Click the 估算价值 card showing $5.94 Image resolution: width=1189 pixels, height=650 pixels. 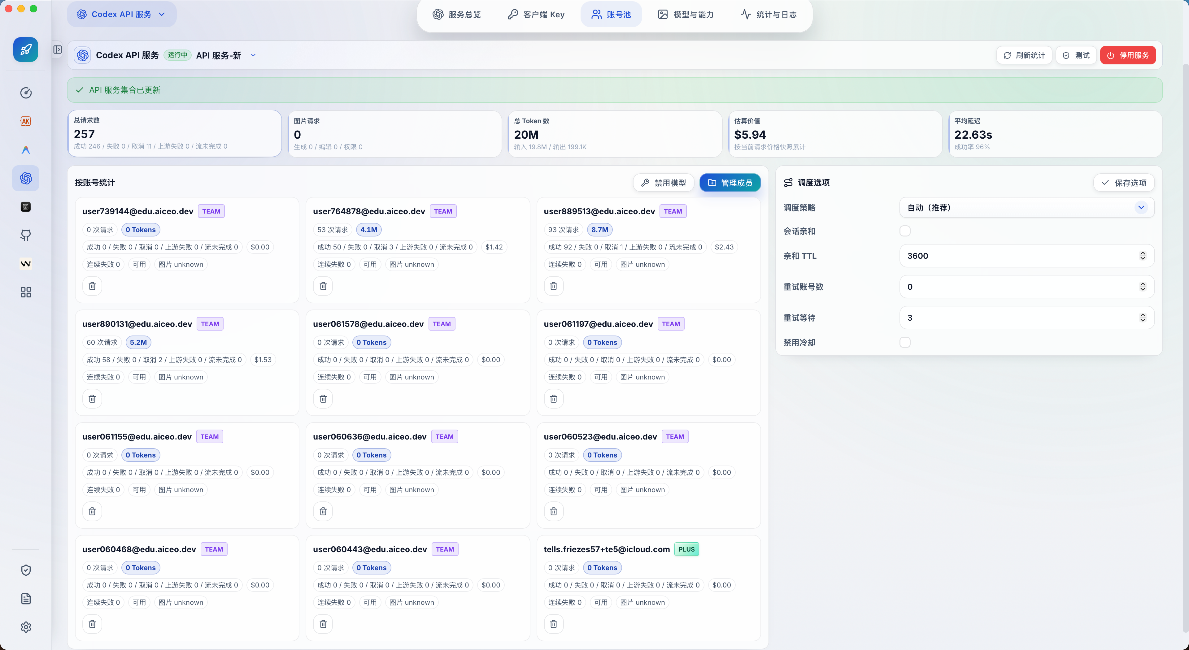click(835, 134)
